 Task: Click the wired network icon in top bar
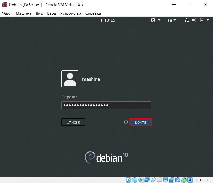point(187,20)
